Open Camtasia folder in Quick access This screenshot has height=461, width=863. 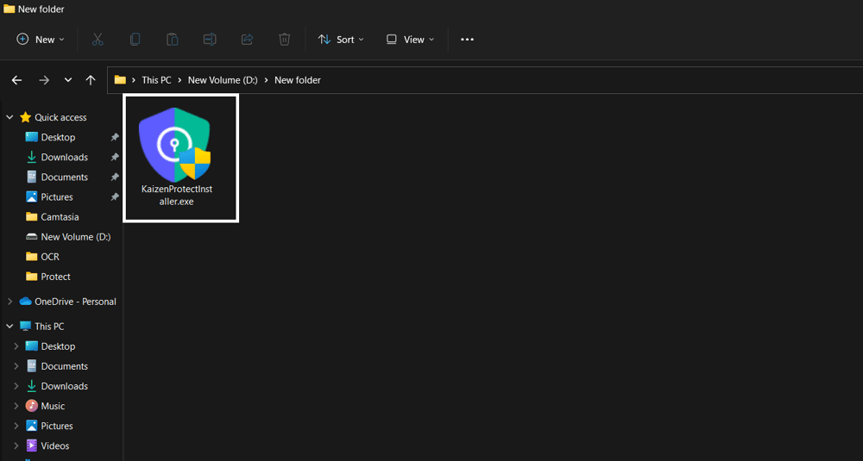point(60,217)
